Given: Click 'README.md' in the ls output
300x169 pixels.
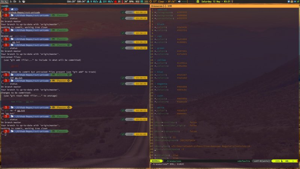Looking at the screenshot, I should tap(7, 36).
